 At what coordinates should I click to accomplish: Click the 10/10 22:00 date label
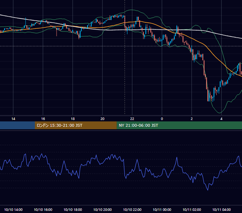[x=132, y=209]
